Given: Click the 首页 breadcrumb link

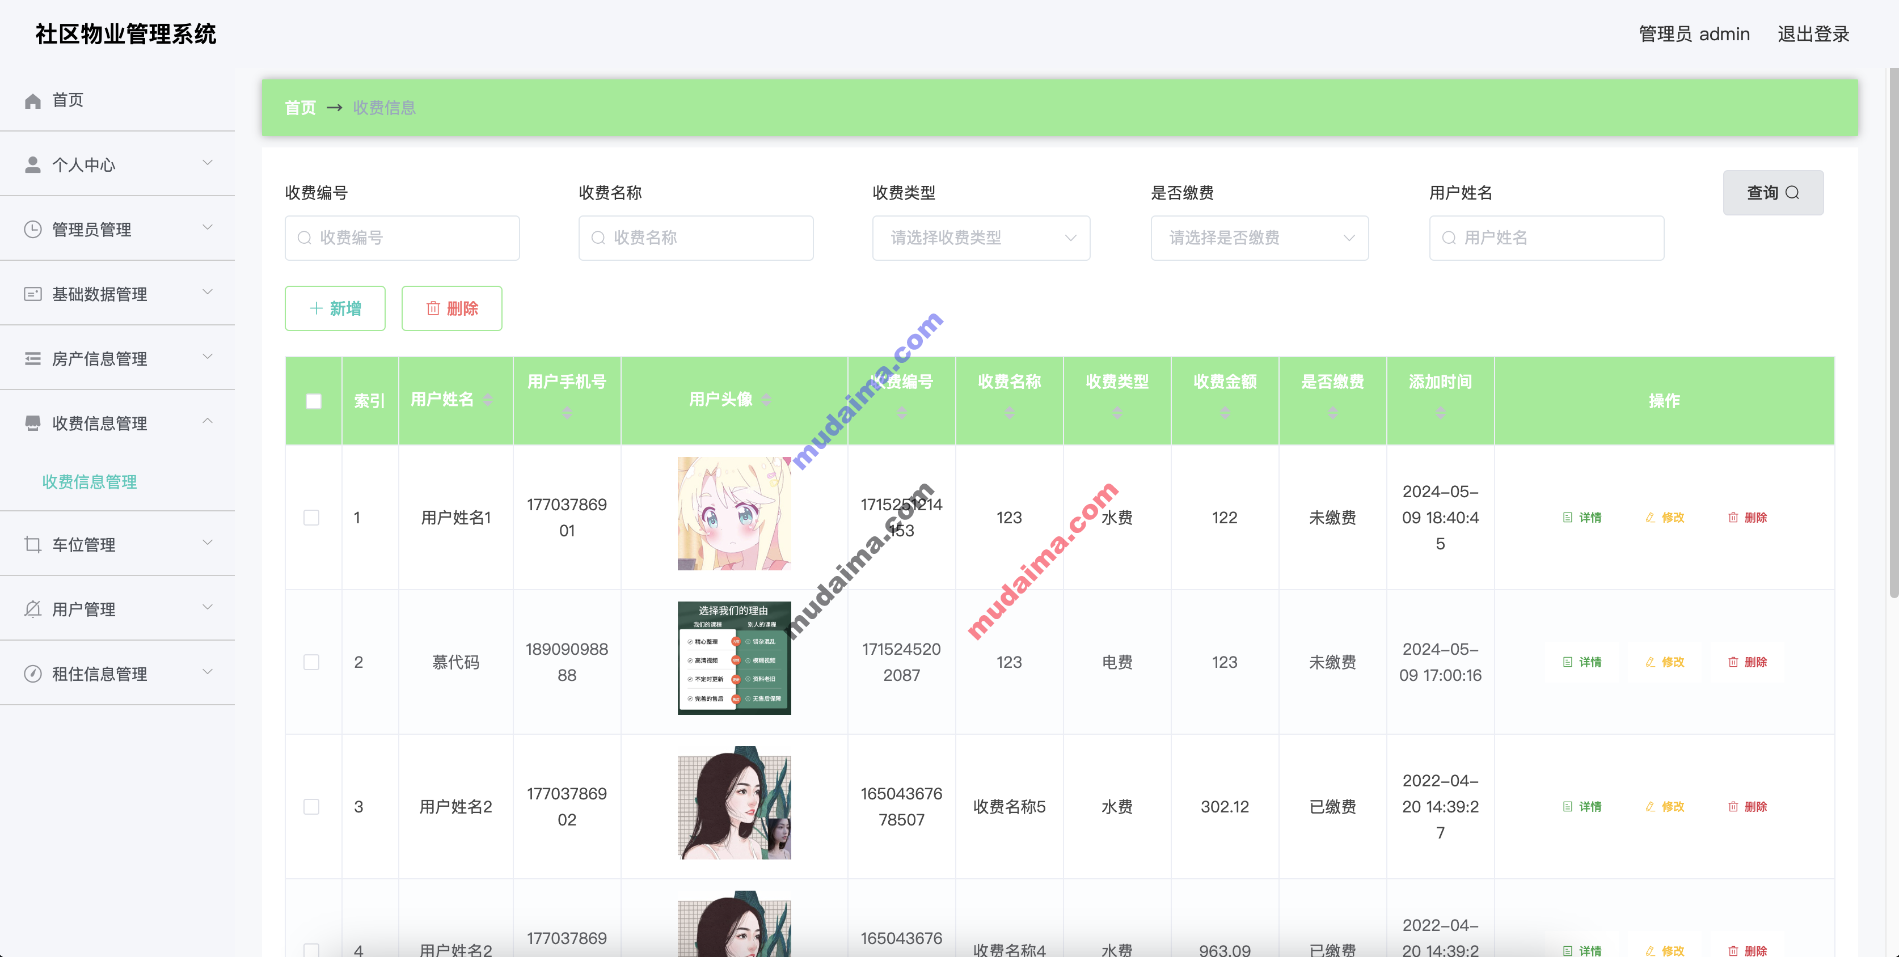Looking at the screenshot, I should tap(300, 108).
